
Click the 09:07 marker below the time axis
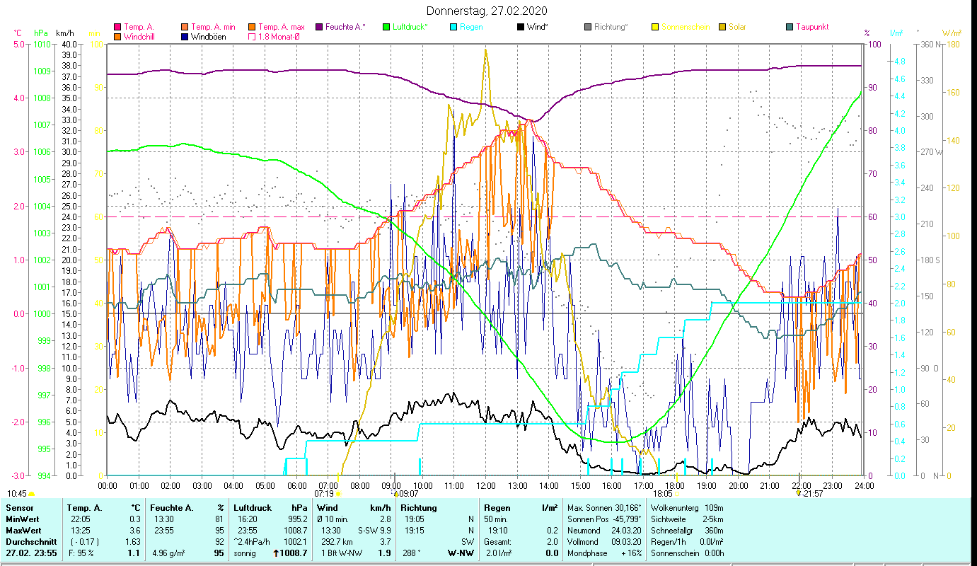point(398,493)
